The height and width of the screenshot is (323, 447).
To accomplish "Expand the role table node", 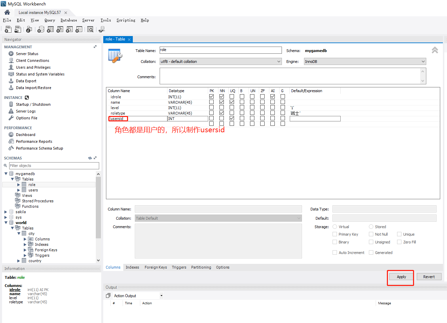I will [19, 185].
